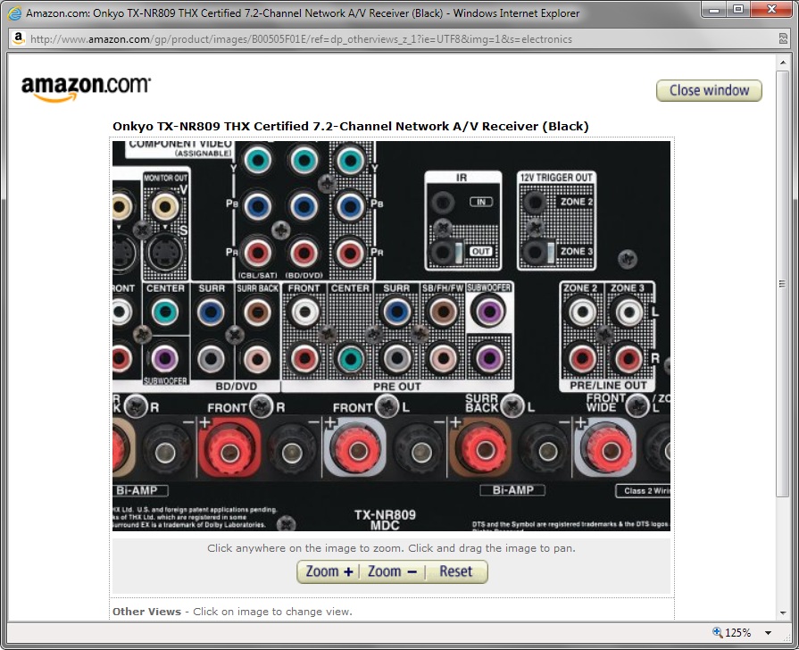Click the amazon.com logo

tap(86, 88)
